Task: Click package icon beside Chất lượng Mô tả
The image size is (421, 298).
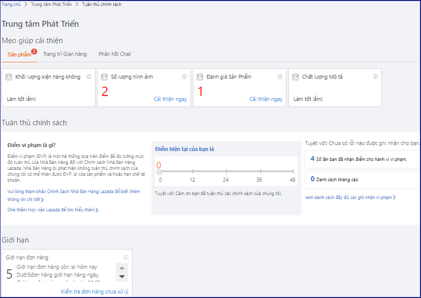Action: tap(295, 77)
